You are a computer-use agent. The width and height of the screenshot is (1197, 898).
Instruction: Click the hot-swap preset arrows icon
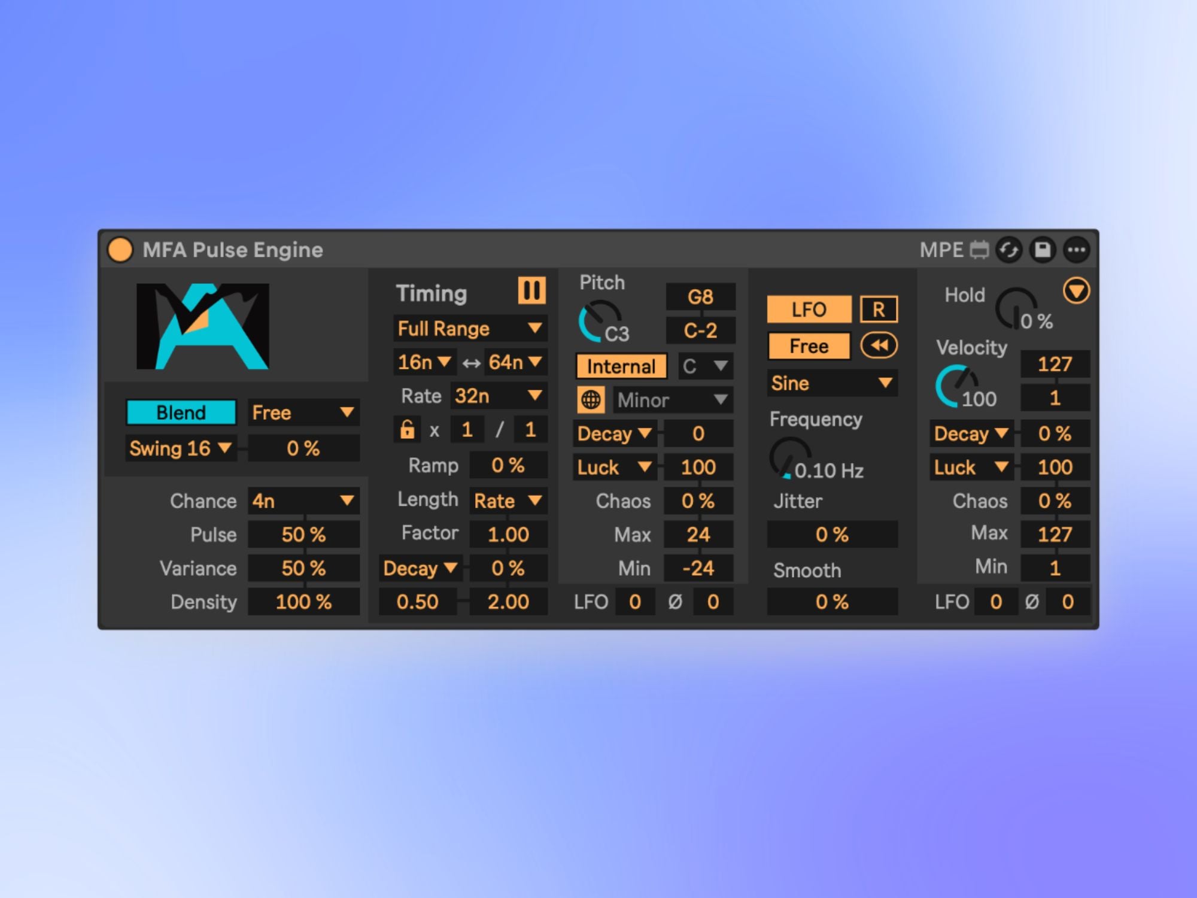pyautogui.click(x=1009, y=250)
